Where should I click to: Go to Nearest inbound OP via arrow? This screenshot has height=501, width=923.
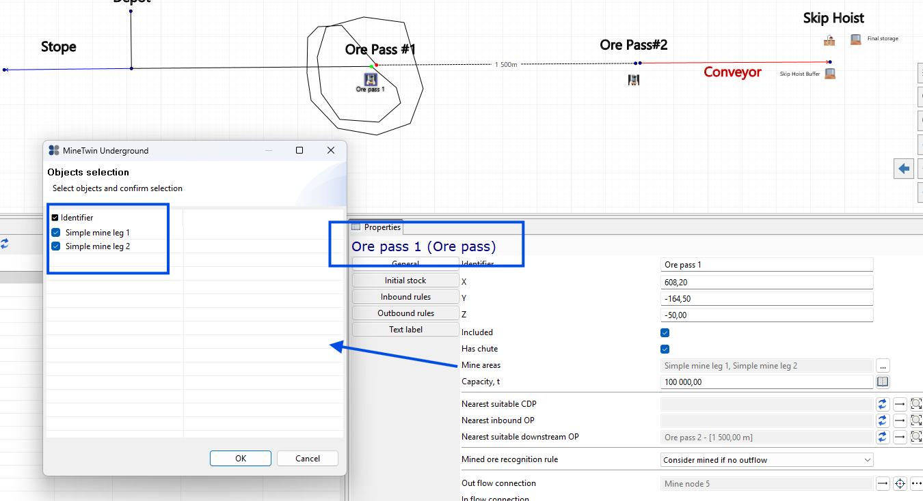click(900, 420)
